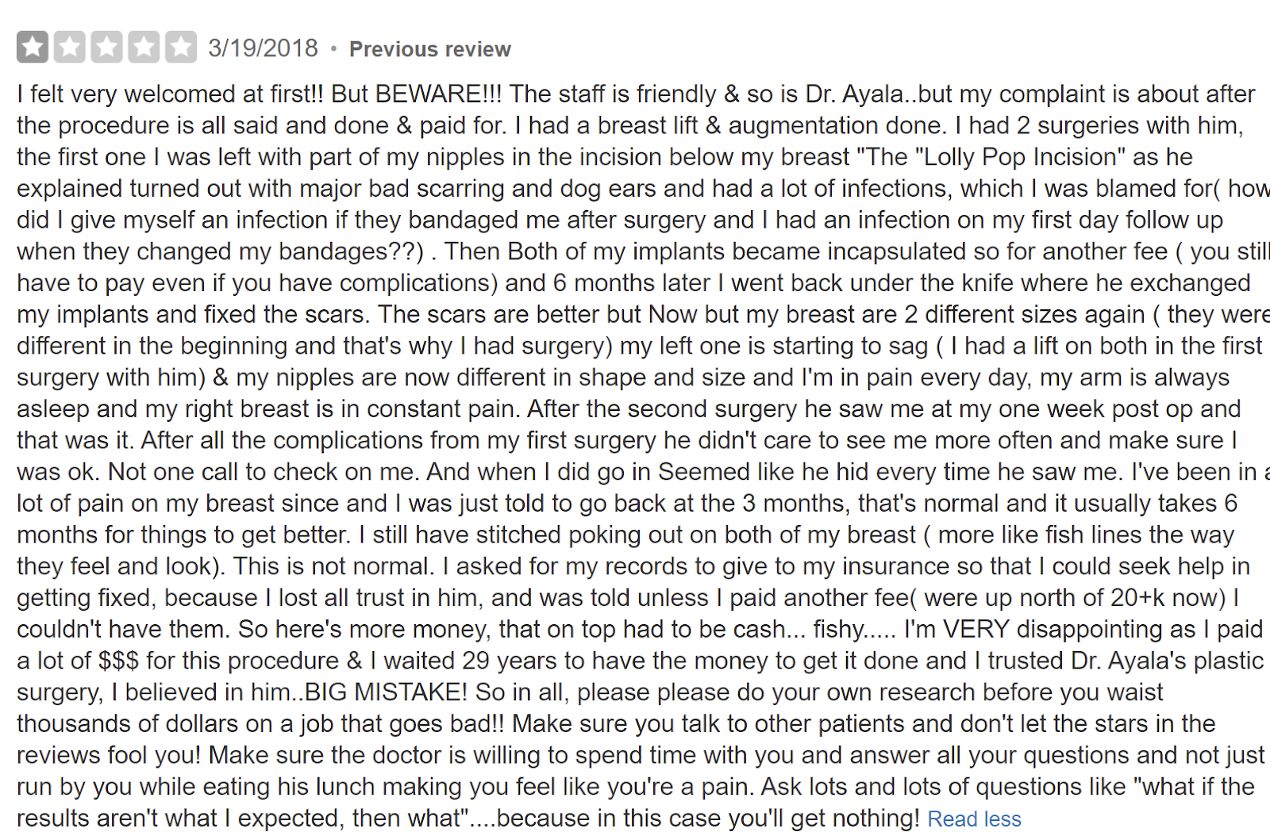Click the word BEWARE!!! in the review
The width and height of the screenshot is (1270, 832).
[438, 94]
